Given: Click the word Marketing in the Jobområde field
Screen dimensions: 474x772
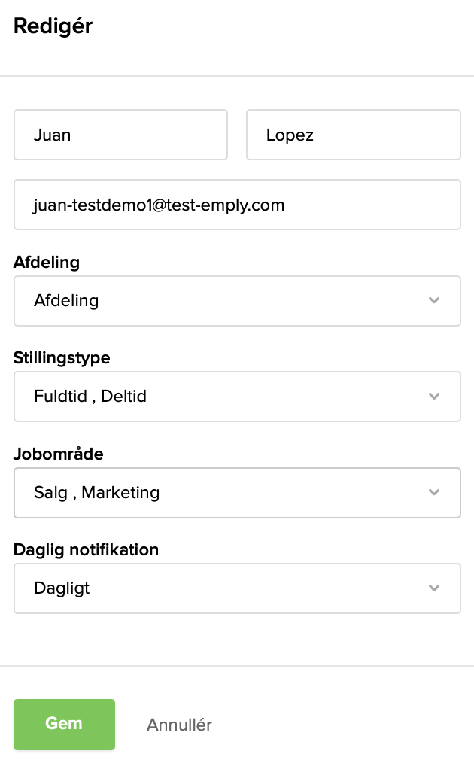Looking at the screenshot, I should click(x=120, y=492).
